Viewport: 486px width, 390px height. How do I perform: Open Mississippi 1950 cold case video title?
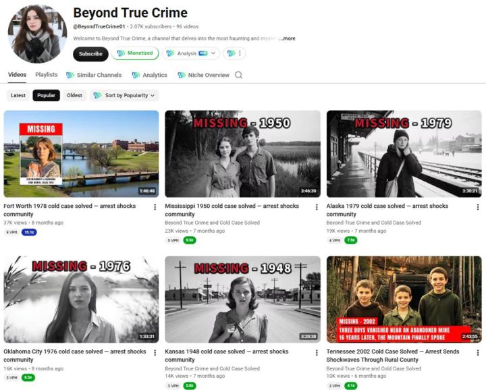click(x=232, y=210)
